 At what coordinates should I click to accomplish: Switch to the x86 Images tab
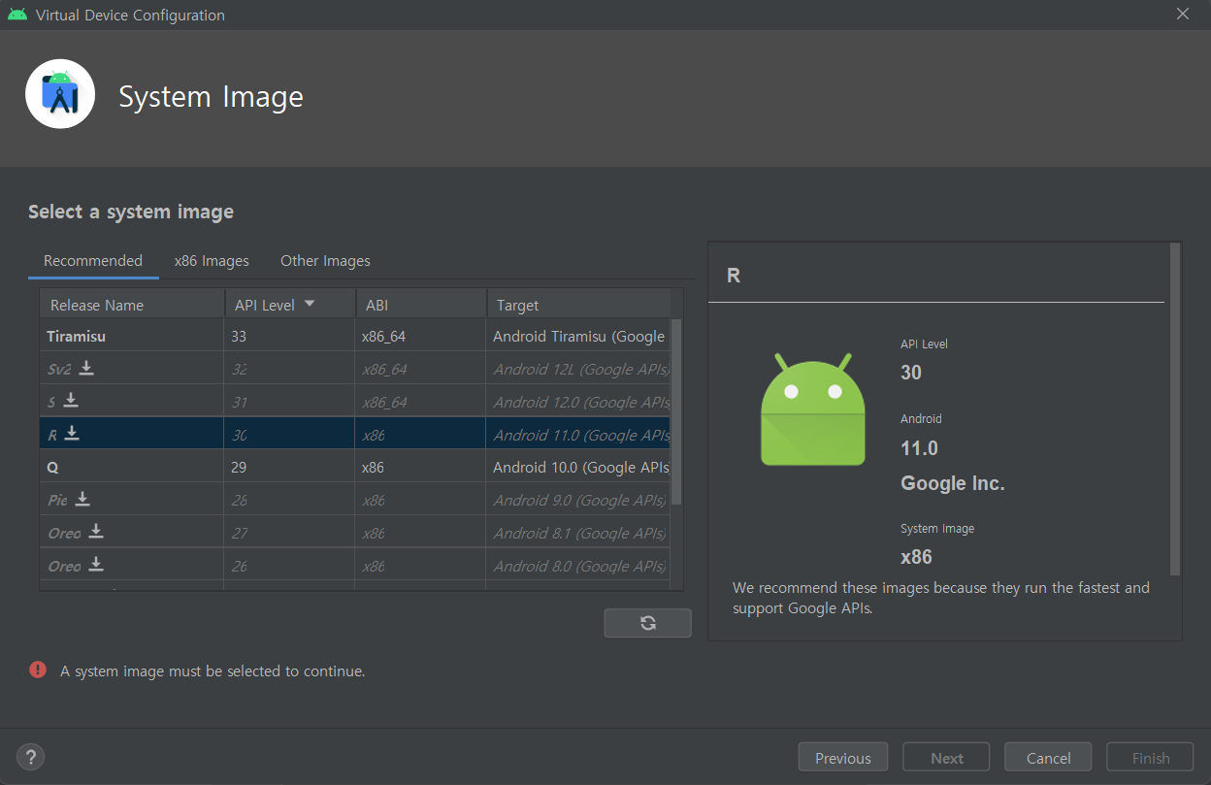[x=212, y=260]
